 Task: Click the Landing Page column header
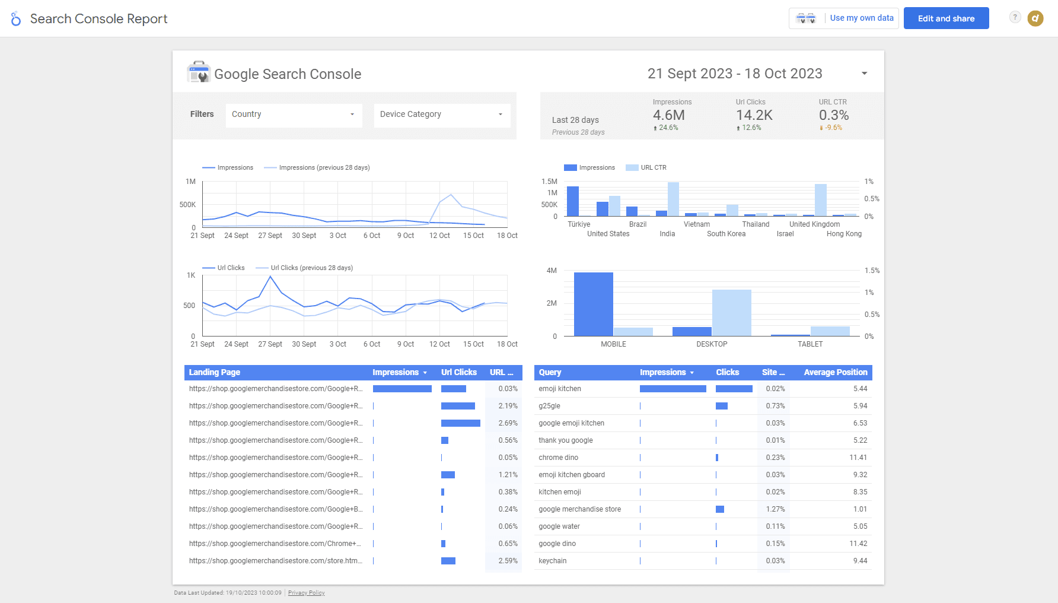click(x=215, y=372)
